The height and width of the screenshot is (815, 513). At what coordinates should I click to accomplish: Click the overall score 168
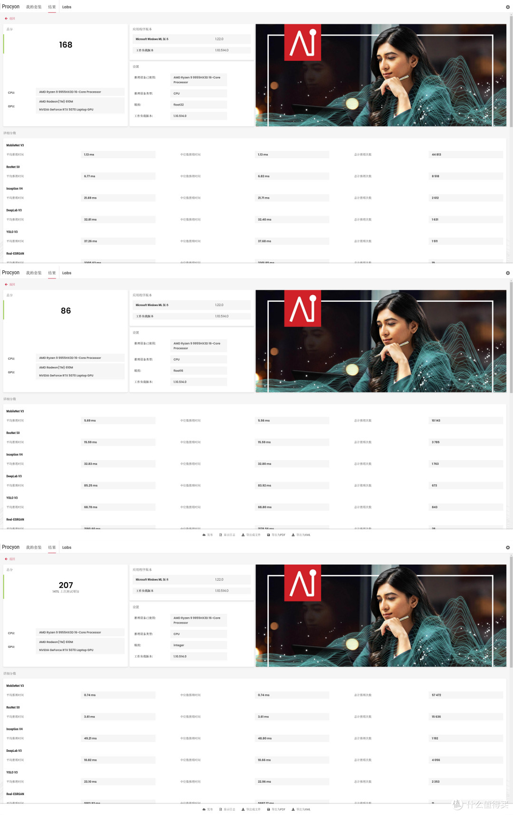click(66, 45)
